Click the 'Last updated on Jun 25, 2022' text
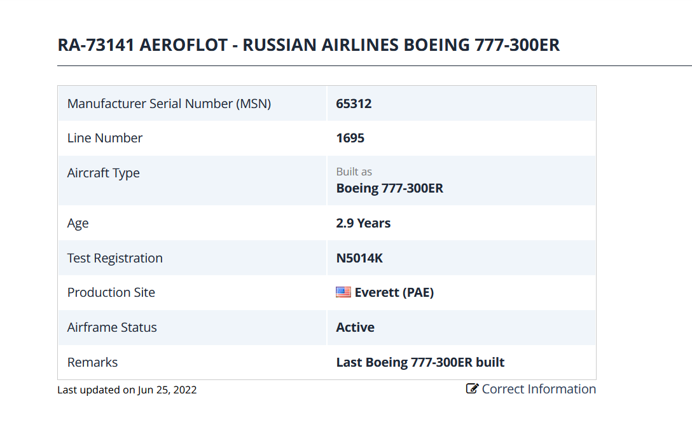 tap(127, 390)
